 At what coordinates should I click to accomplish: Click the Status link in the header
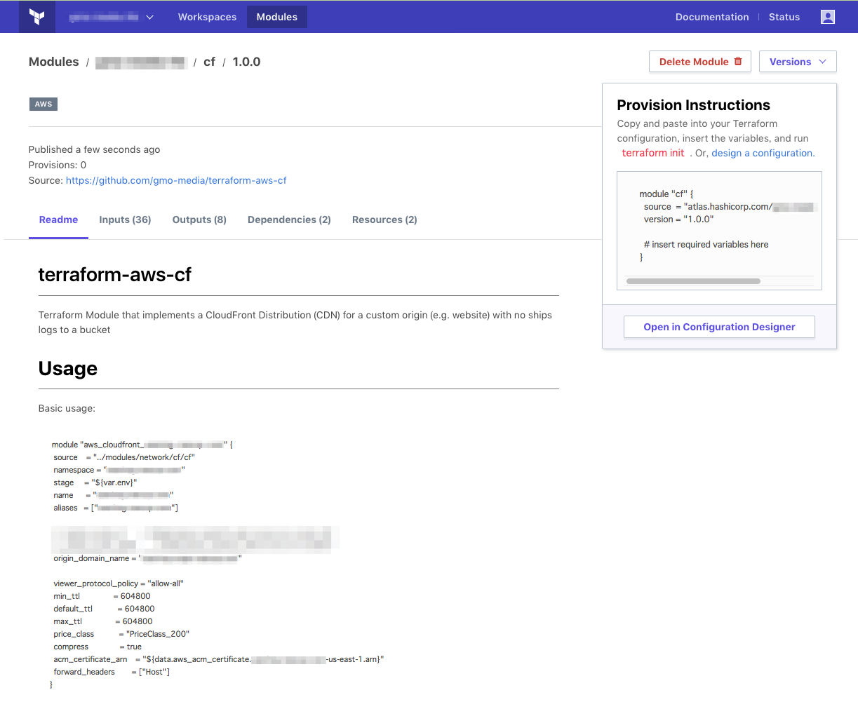coord(784,17)
